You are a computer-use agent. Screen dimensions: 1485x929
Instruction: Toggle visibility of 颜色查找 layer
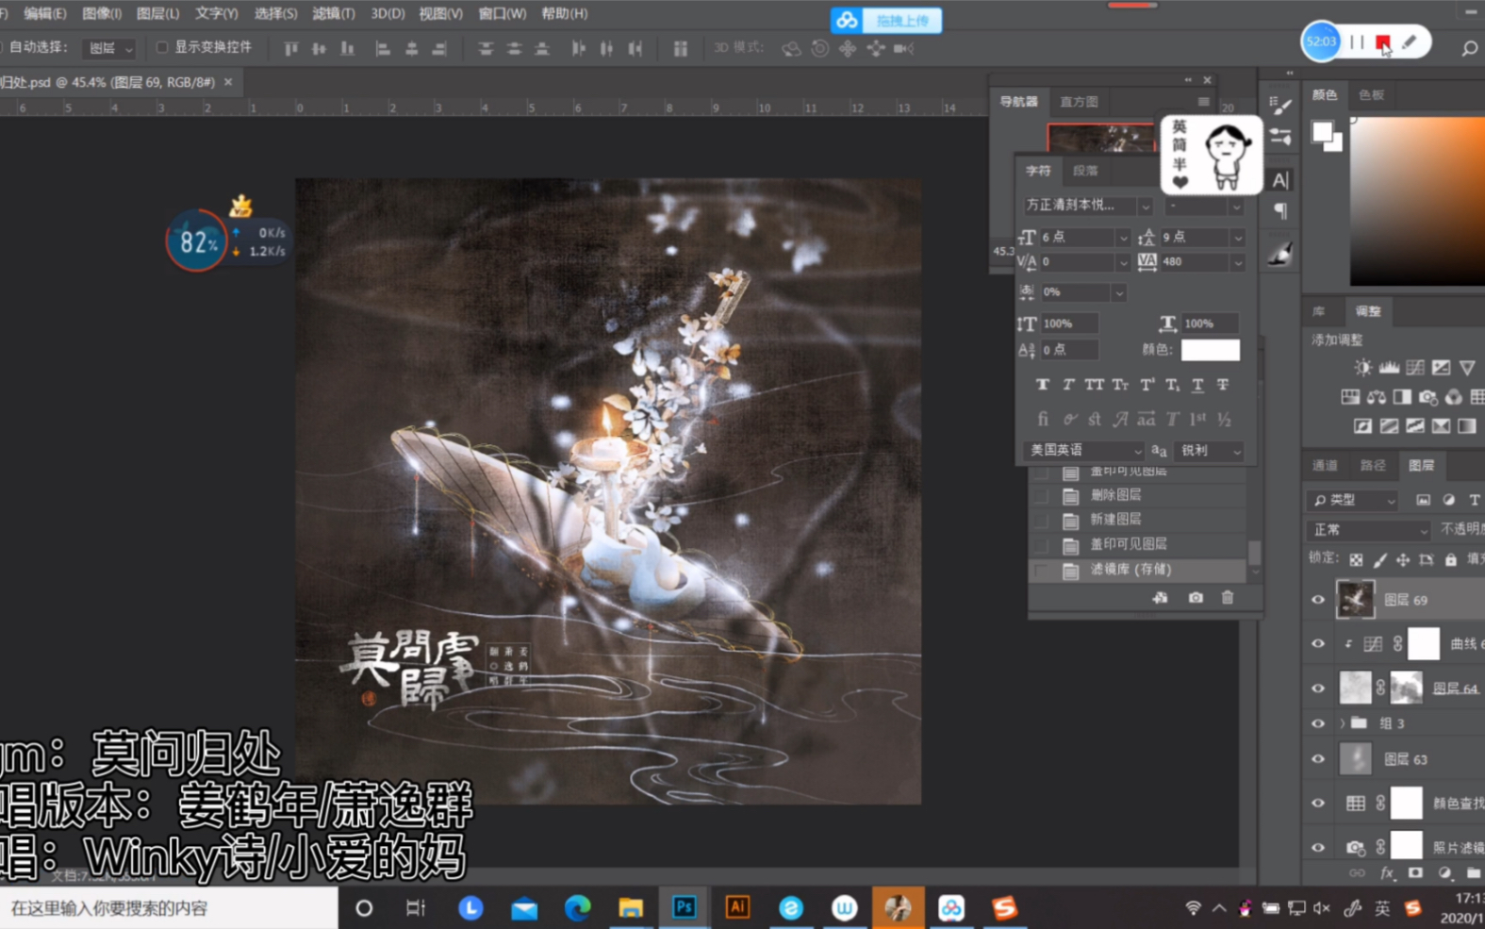pyautogui.click(x=1318, y=804)
